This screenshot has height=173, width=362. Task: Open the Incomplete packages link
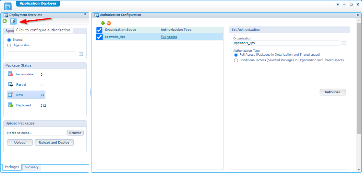point(25,74)
